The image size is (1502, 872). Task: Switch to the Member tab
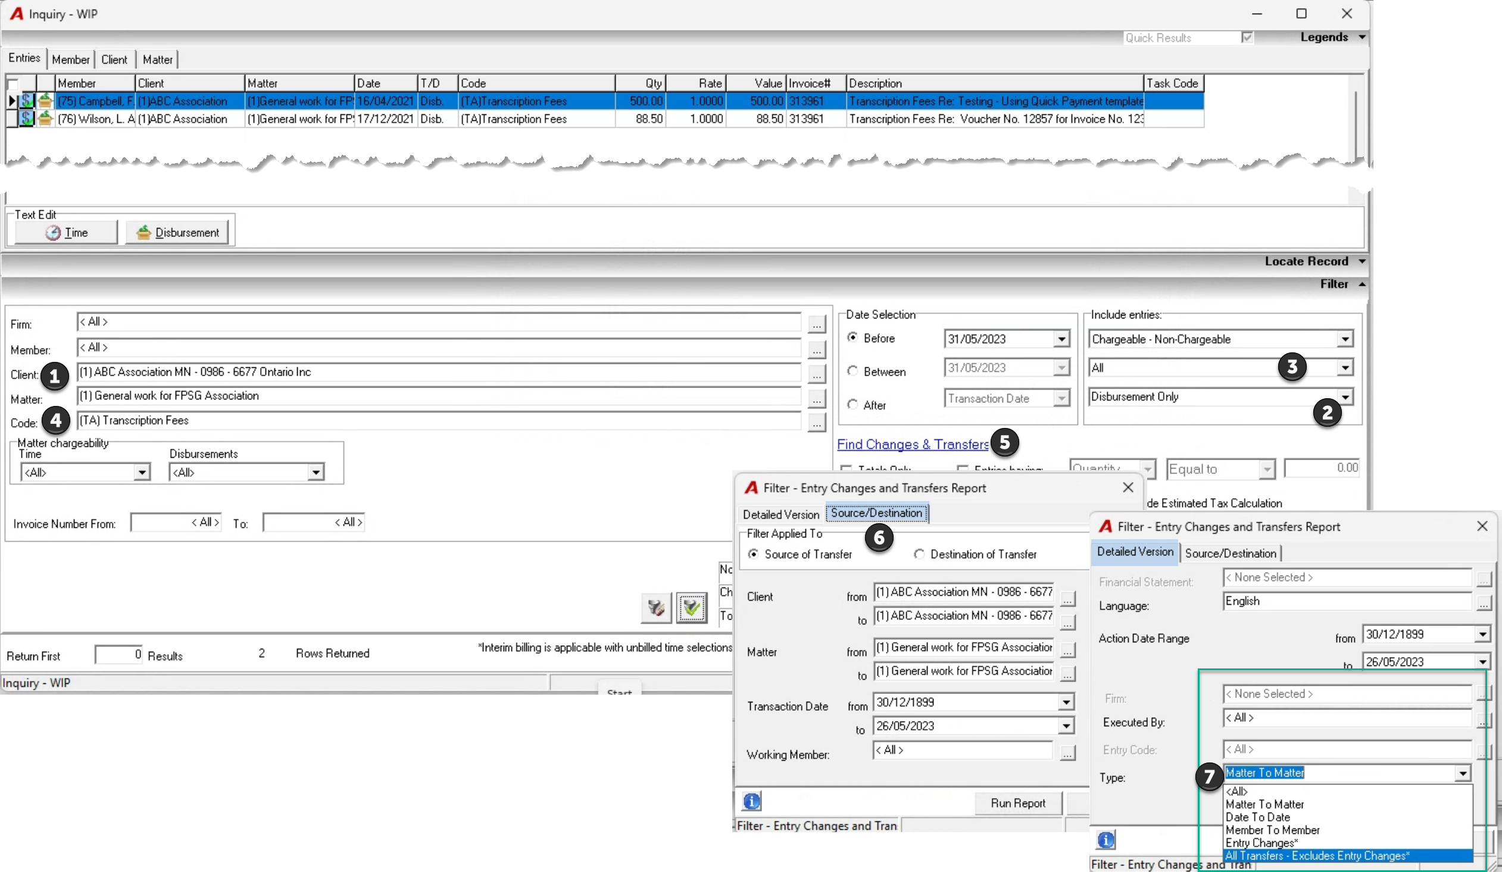[x=70, y=60]
